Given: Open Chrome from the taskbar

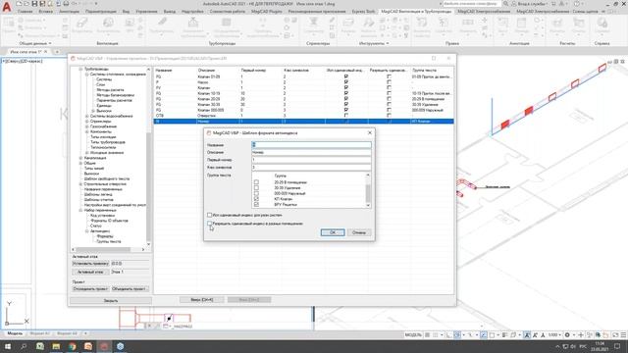Looking at the screenshot, I should 72,346.
